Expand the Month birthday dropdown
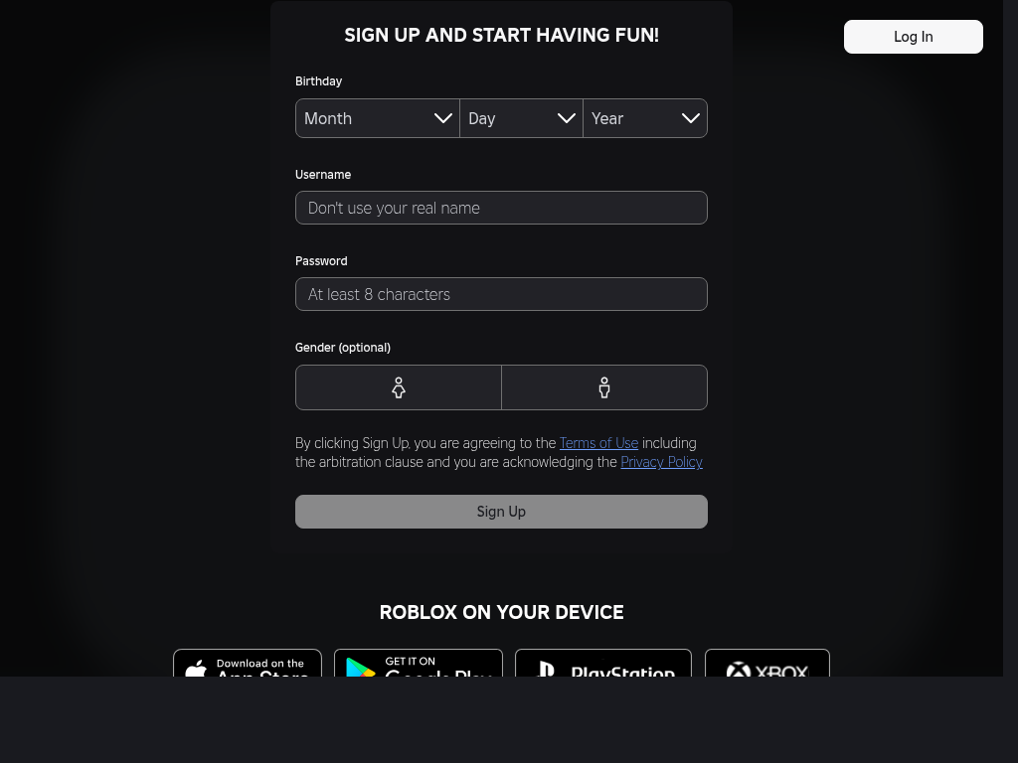 tap(378, 118)
